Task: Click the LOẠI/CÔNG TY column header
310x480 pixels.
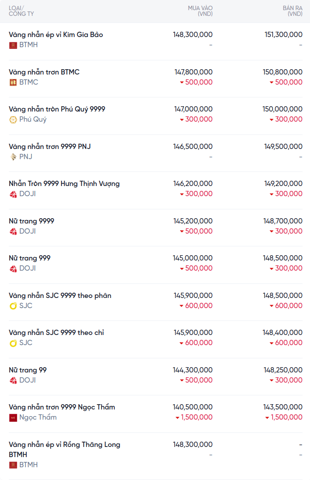Action: pyautogui.click(x=21, y=11)
